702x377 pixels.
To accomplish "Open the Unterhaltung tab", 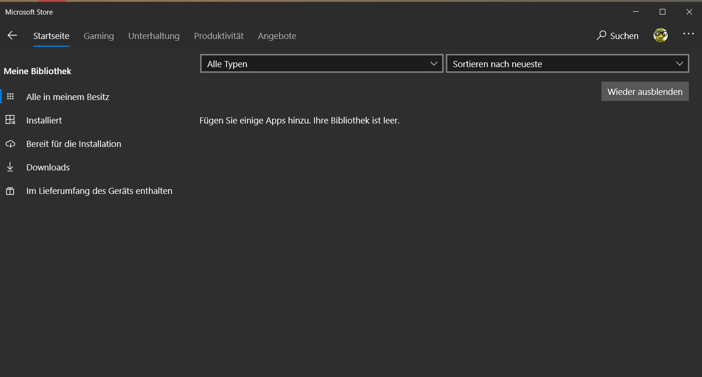I will coord(154,36).
